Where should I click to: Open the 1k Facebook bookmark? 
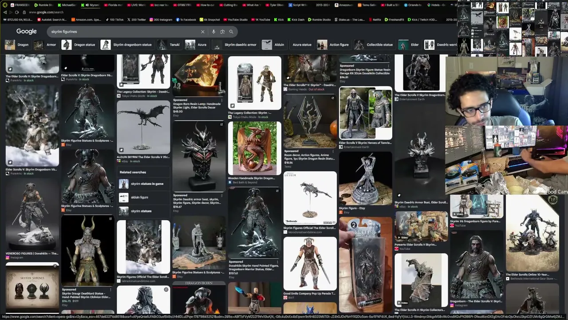point(185,20)
